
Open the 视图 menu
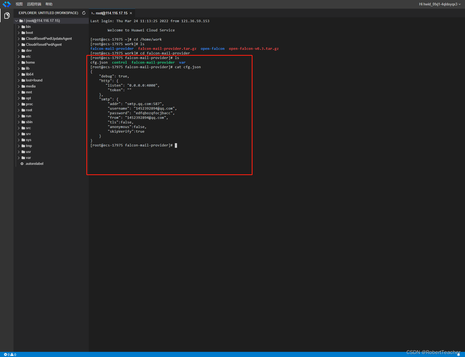coord(19,4)
